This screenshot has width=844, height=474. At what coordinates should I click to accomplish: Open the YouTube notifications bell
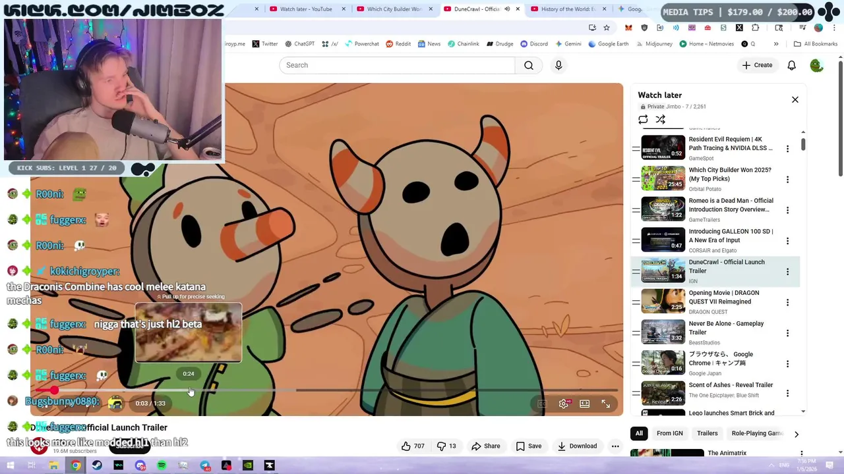(791, 65)
